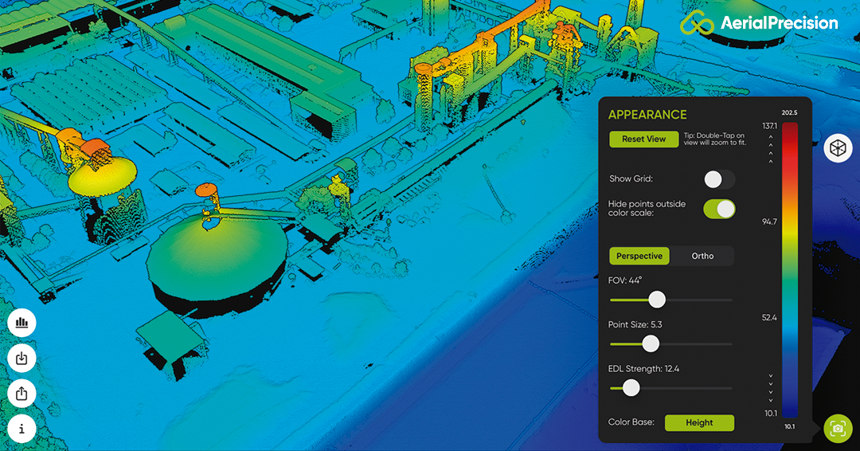The image size is (860, 451).
Task: Click the 3D cube view icon
Action: point(838,148)
